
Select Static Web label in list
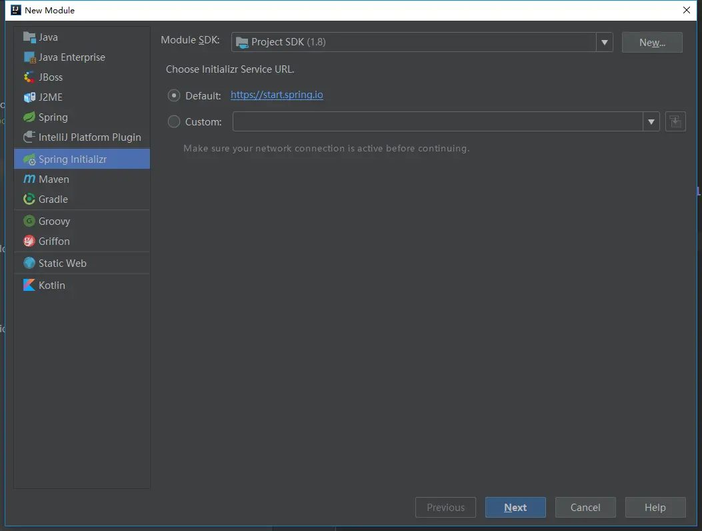tap(62, 263)
